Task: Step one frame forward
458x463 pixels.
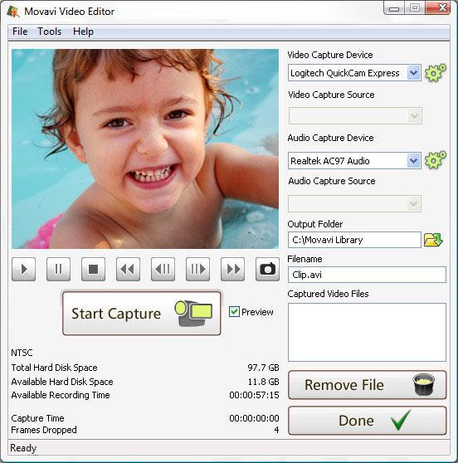Action: 197,269
